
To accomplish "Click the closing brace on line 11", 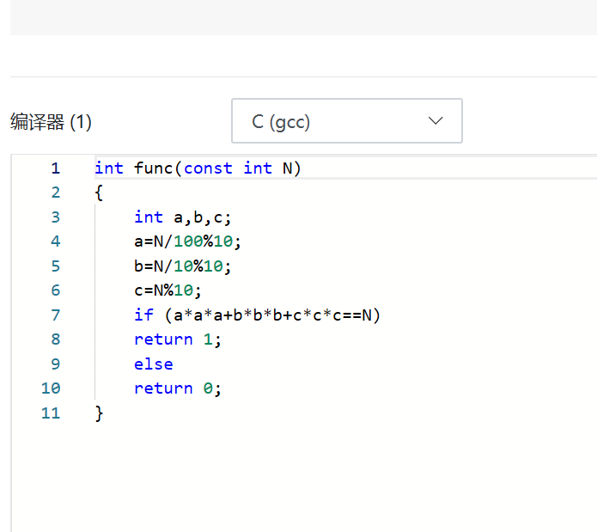I will (99, 413).
